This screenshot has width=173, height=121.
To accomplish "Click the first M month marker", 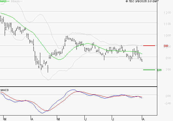I will point(5,119).
